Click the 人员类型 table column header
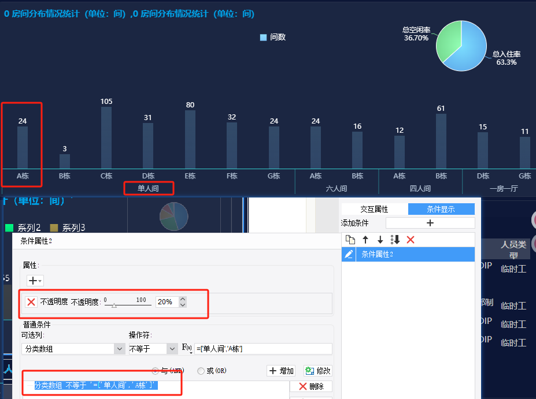Viewport: 536px width, 399px height. tap(513, 250)
